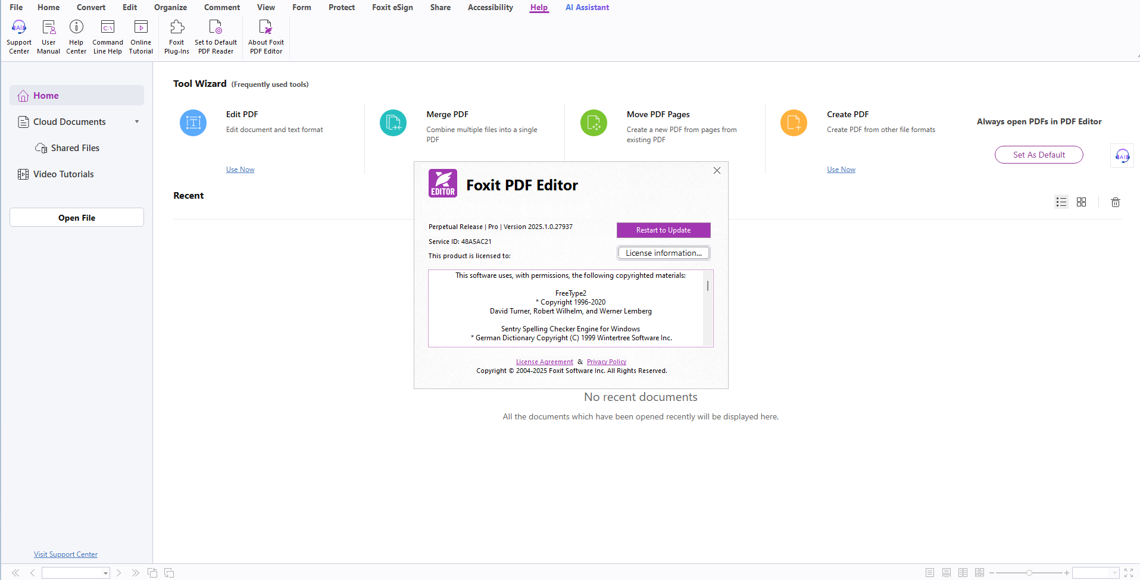Open the File menu
1140x580 pixels.
click(16, 7)
